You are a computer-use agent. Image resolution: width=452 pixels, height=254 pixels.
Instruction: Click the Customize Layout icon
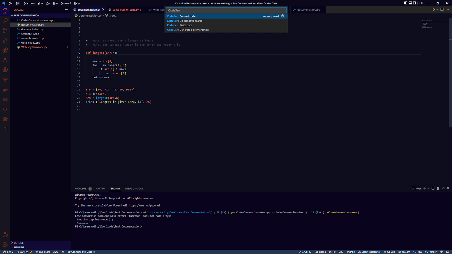(421, 3)
